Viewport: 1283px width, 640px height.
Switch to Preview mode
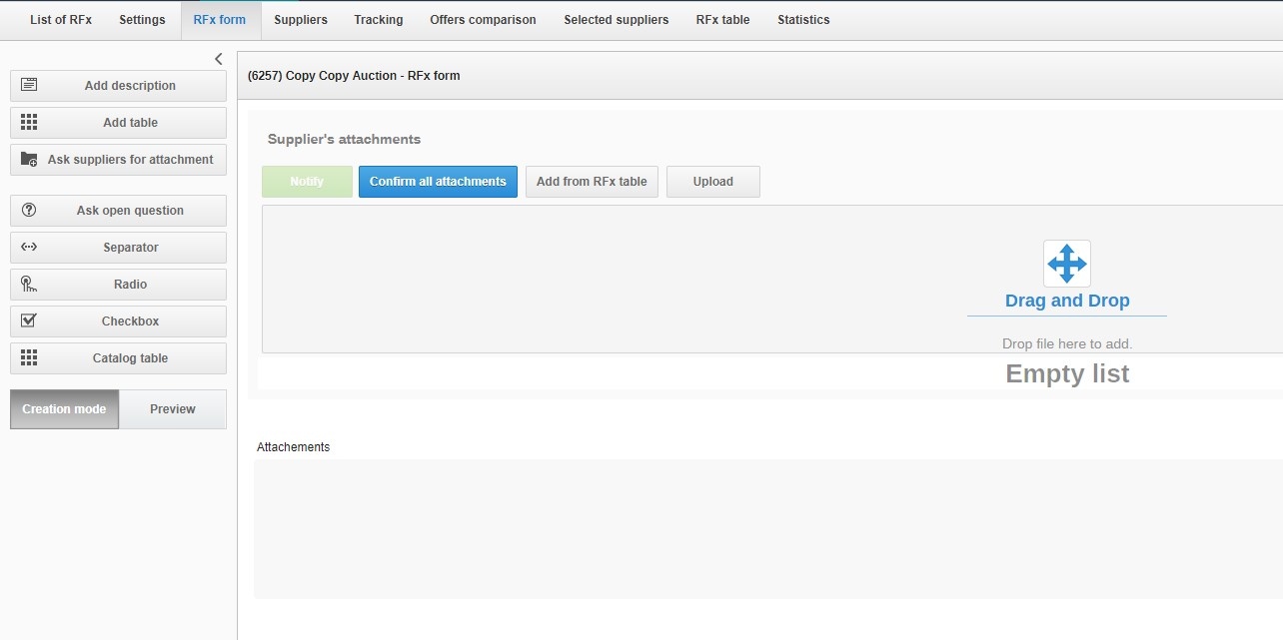173,409
